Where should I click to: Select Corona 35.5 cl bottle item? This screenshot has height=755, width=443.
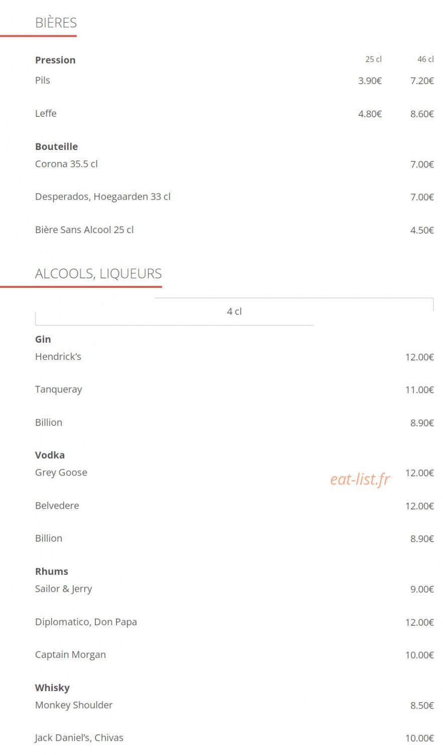(66, 164)
